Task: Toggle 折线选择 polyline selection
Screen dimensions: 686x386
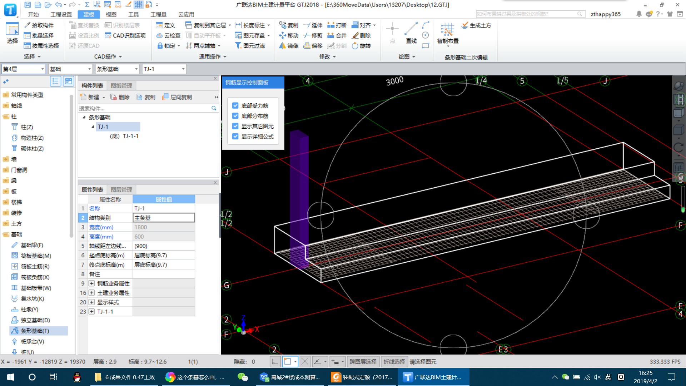Action: click(394, 362)
